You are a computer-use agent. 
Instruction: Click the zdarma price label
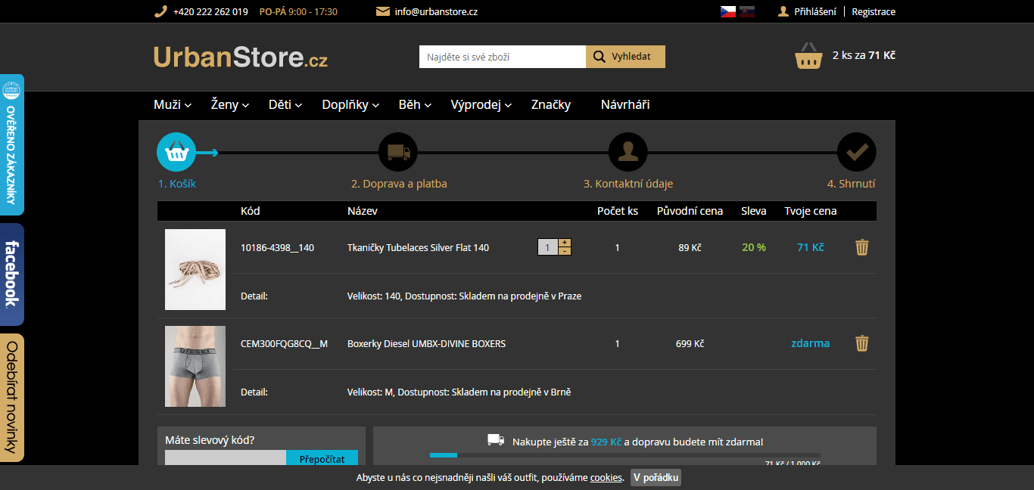tap(811, 343)
